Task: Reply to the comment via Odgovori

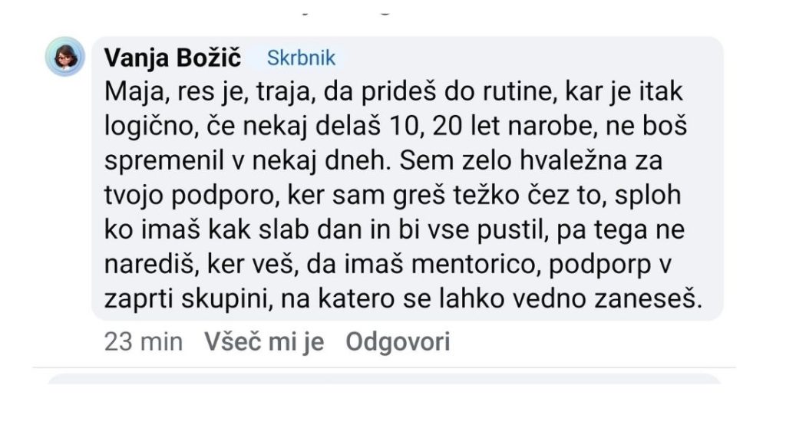Action: (x=398, y=341)
